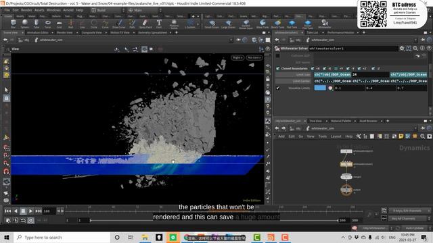Select the Whitewater shelf tool
Viewport: 433px width, 243px height.
(325, 24)
